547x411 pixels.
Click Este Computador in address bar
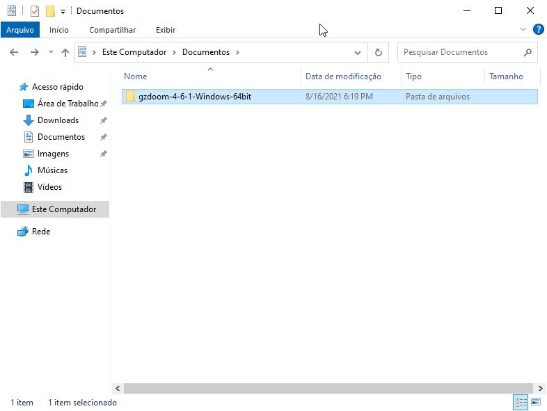point(134,52)
